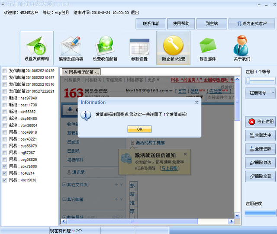Click the browser scrollbar up arrow
Image resolution: width=277 pixels, height=234 pixels.
click(237, 79)
